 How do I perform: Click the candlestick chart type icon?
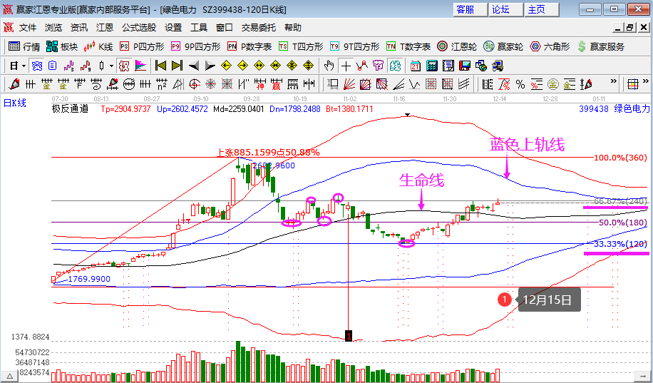point(102,66)
